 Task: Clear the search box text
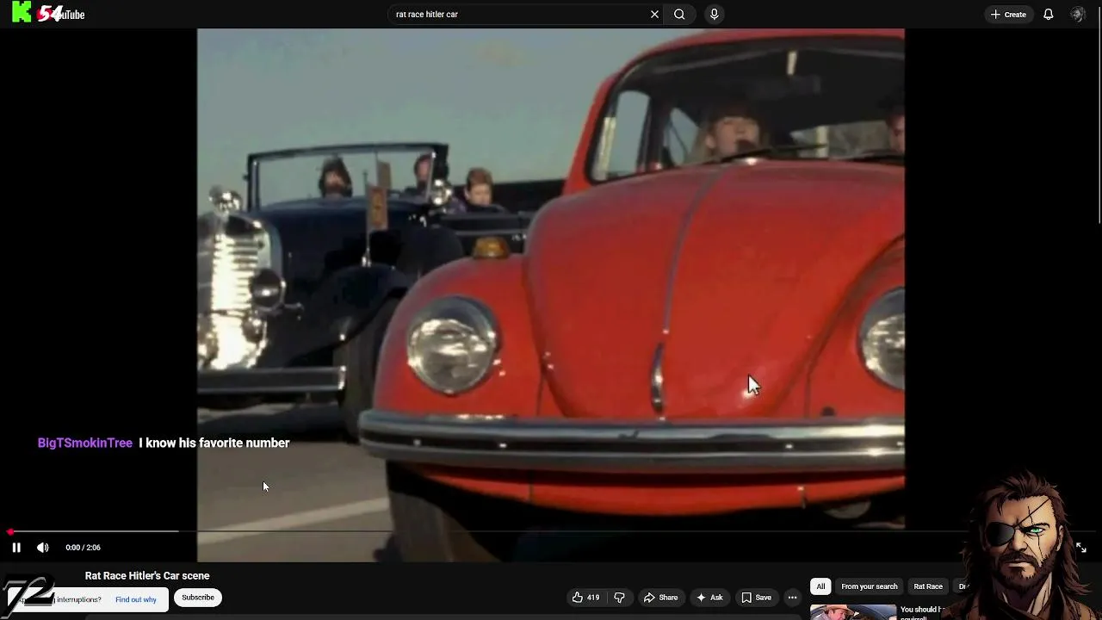coord(654,14)
